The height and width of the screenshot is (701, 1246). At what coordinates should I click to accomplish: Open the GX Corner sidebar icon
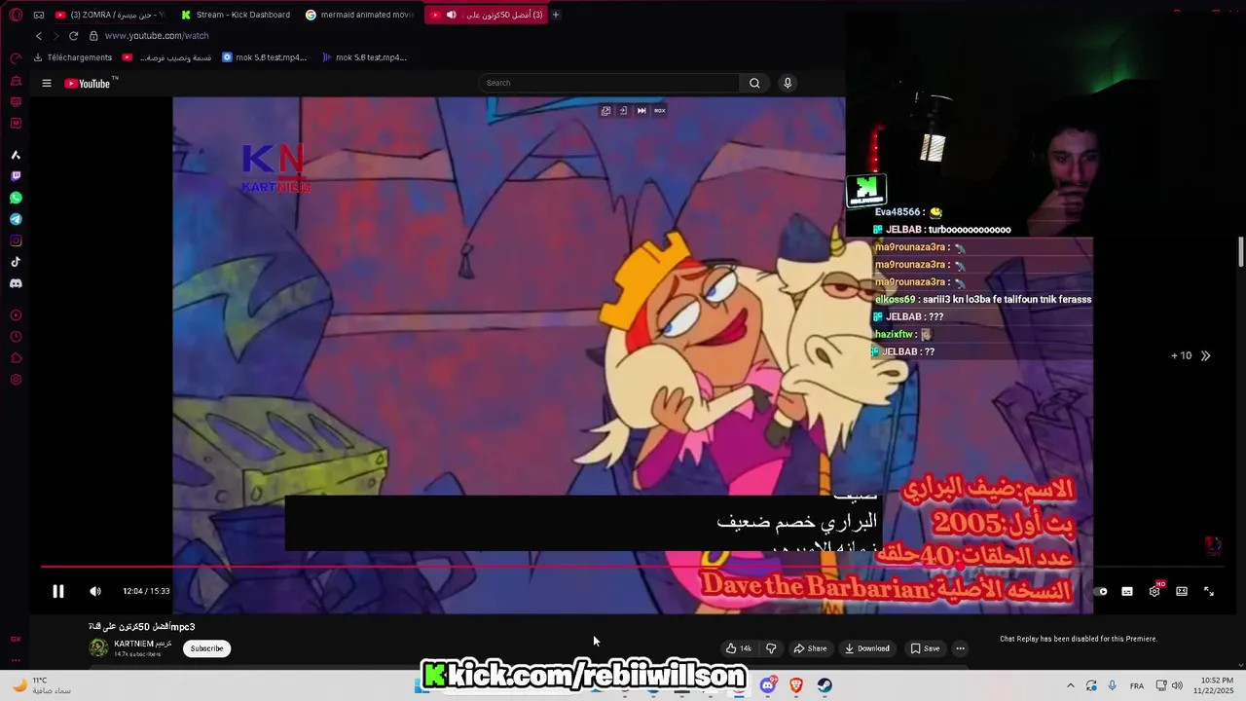(16, 639)
